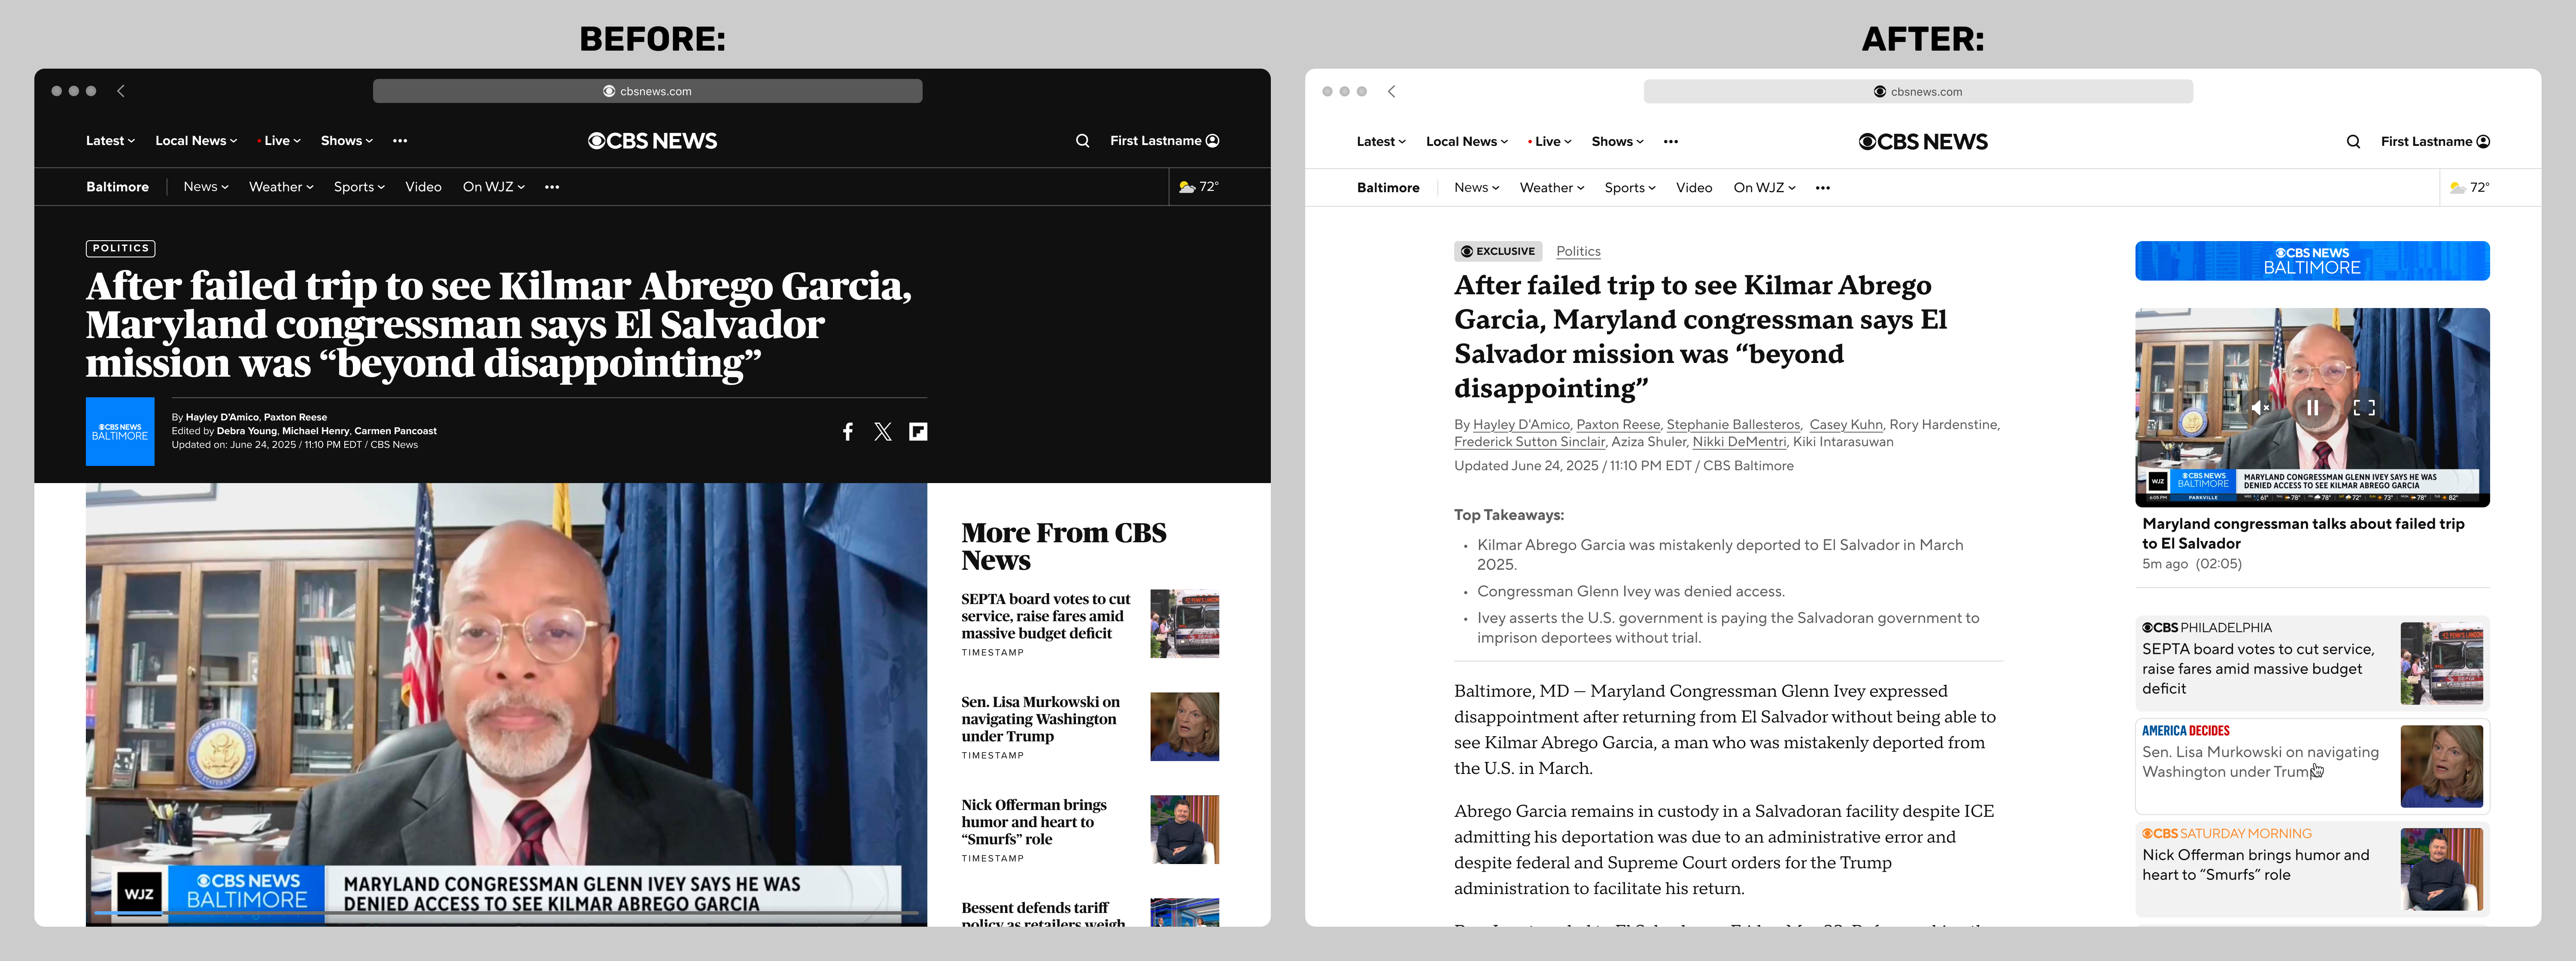Share the story with the Flipboard icon
Image resolution: width=2576 pixels, height=961 pixels.
917,431
